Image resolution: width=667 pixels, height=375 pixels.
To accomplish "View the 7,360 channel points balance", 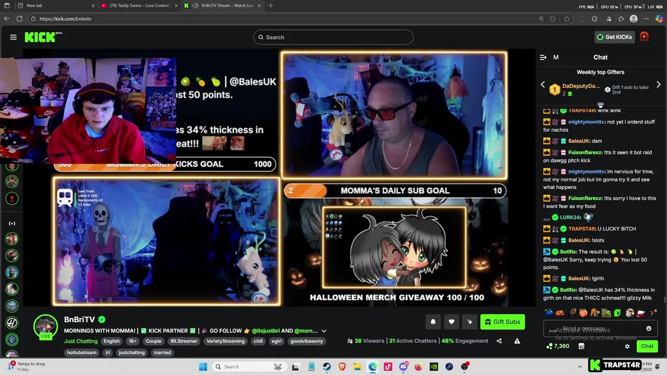I will pyautogui.click(x=558, y=346).
